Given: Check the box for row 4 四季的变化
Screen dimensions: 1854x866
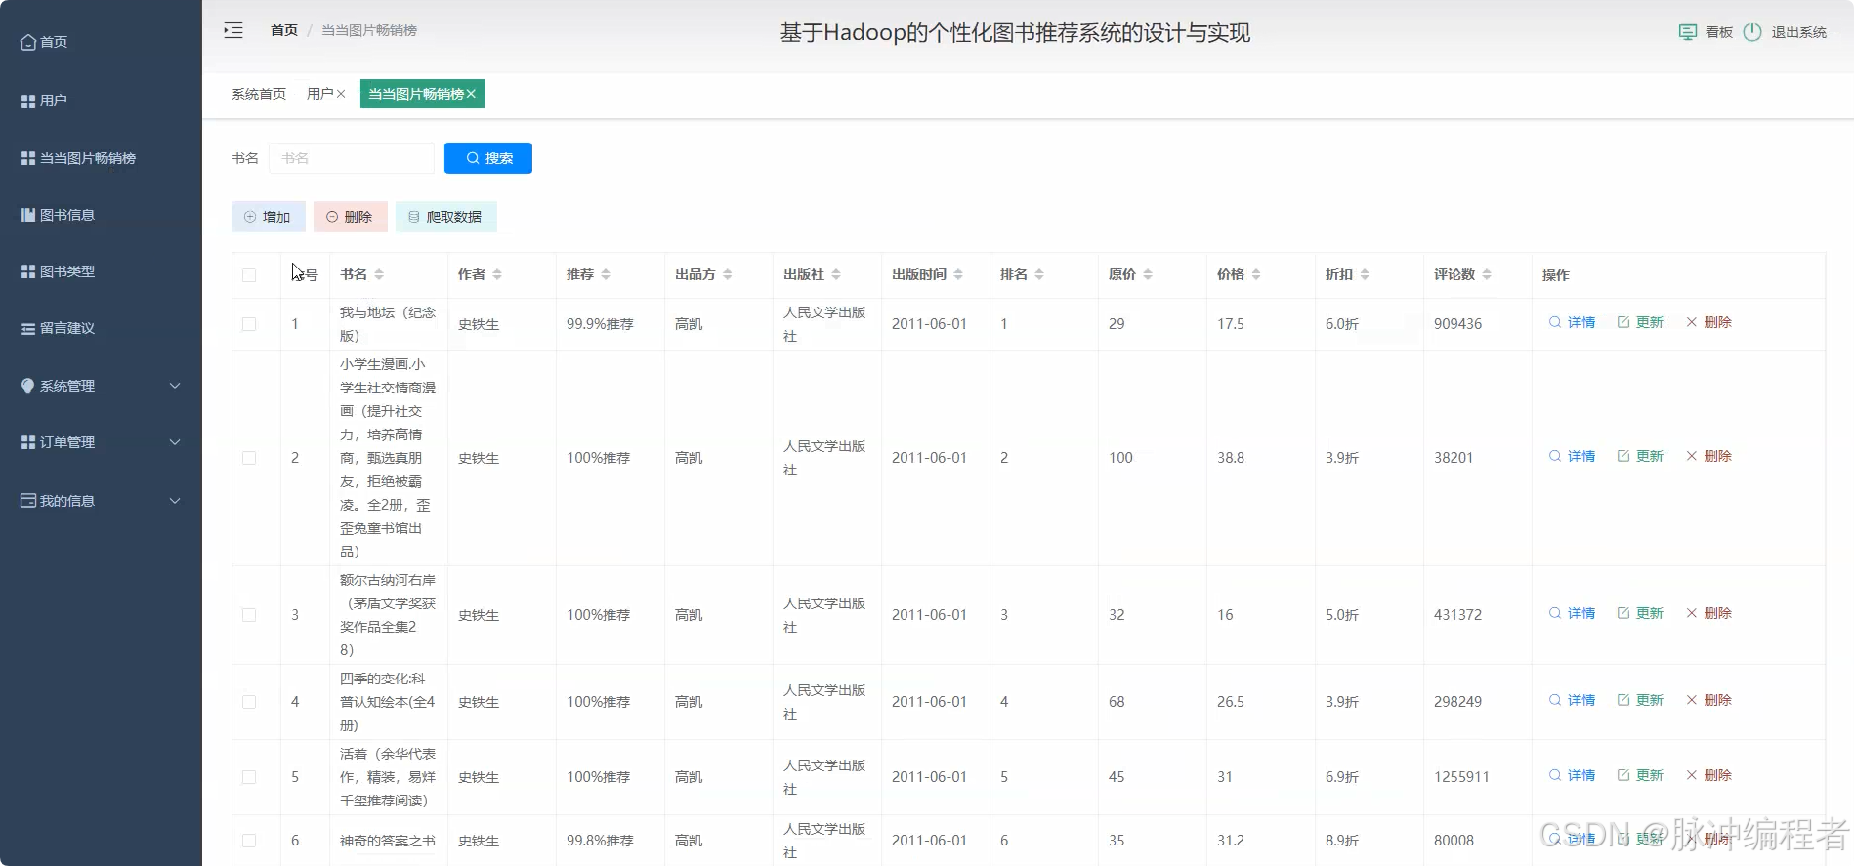Looking at the screenshot, I should pyautogui.click(x=249, y=702).
